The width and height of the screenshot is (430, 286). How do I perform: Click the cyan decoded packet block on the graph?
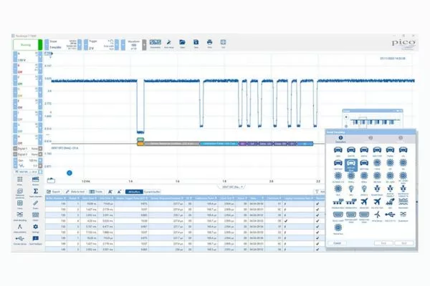(219, 144)
